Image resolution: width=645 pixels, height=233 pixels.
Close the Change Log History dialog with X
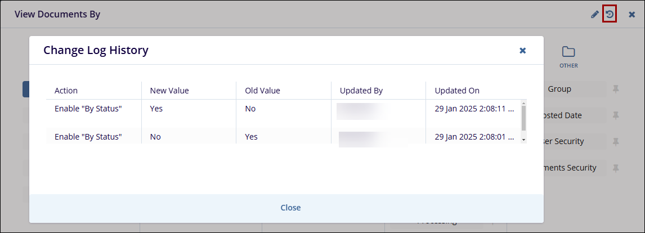(x=522, y=51)
